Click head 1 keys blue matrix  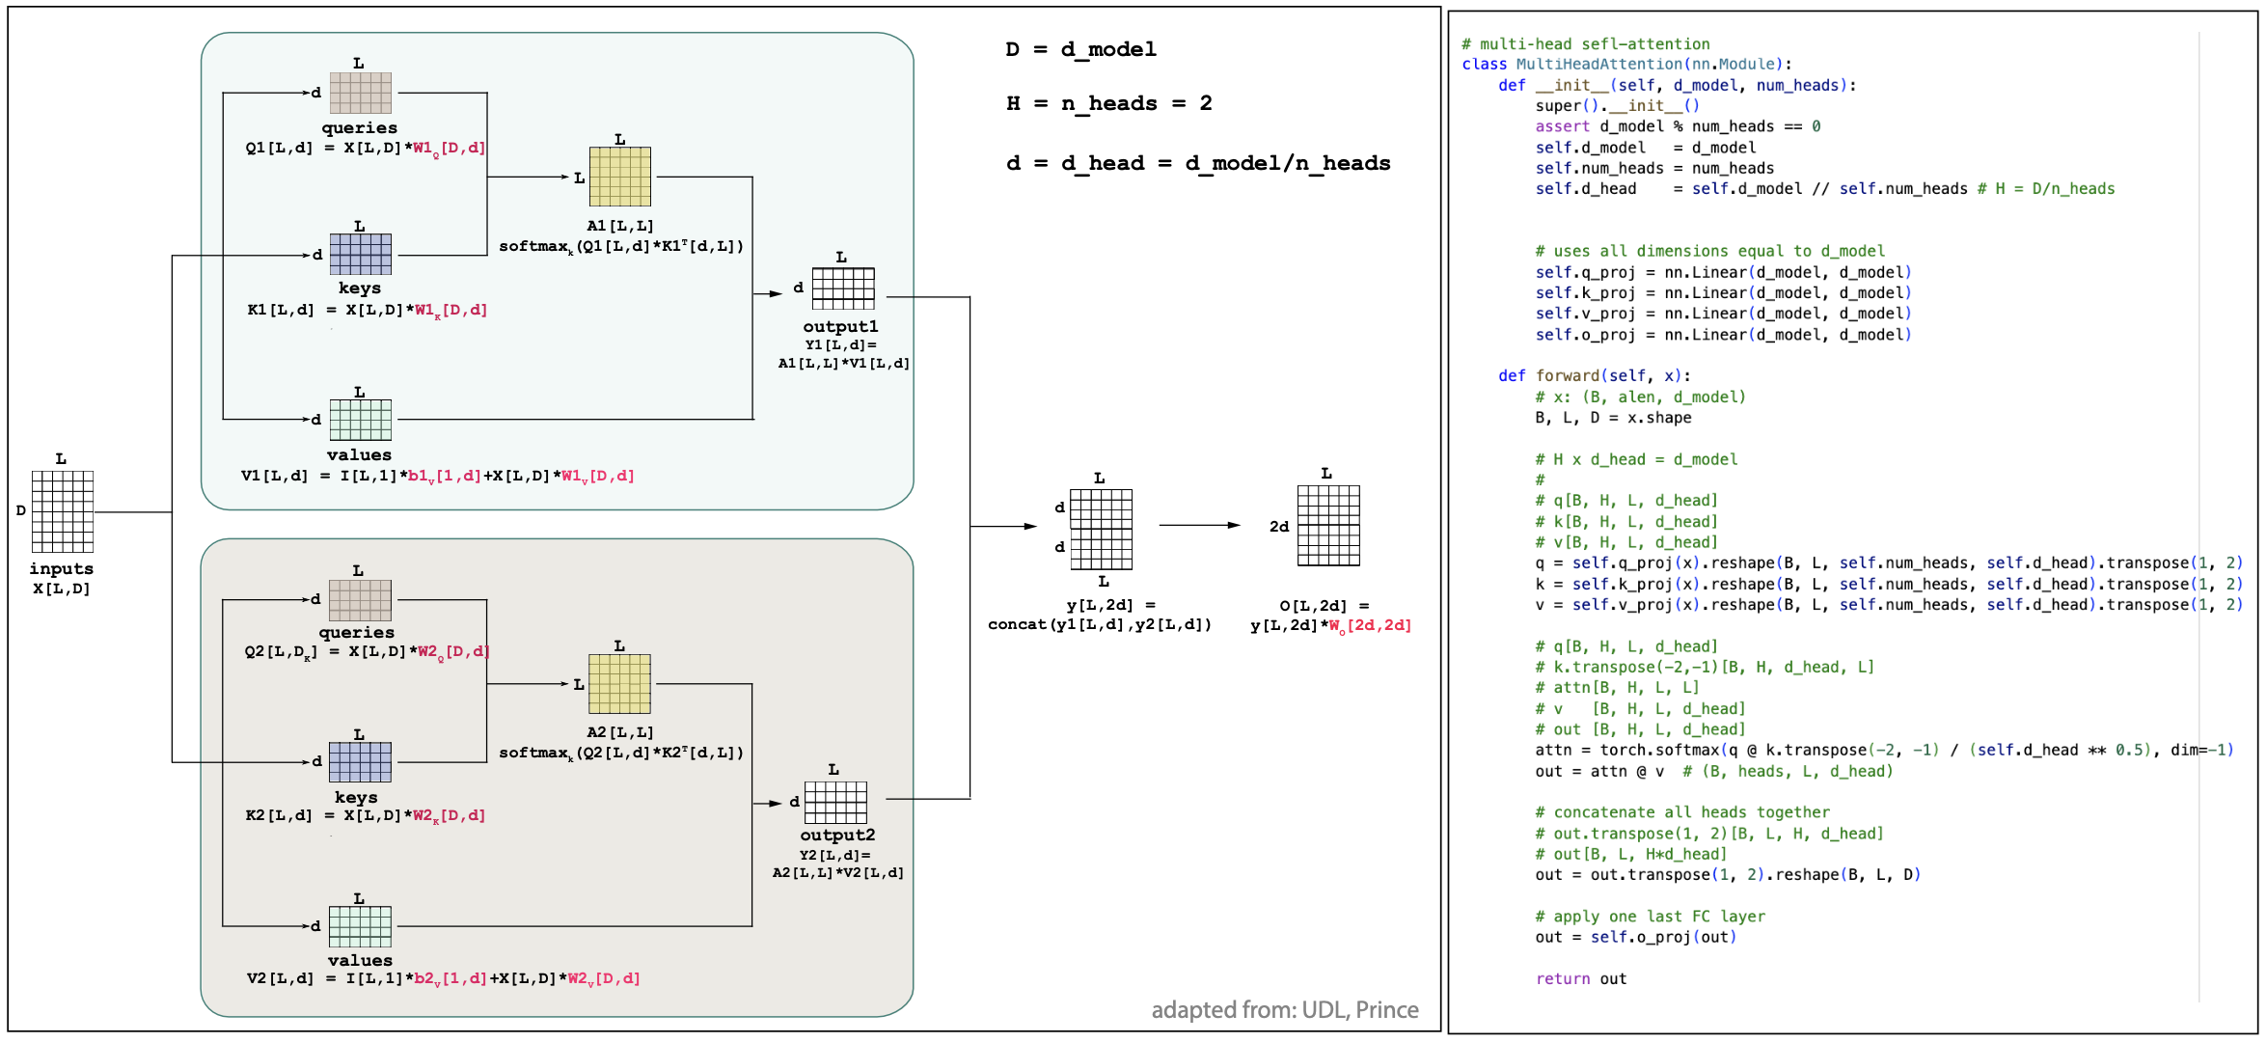coord(361,255)
